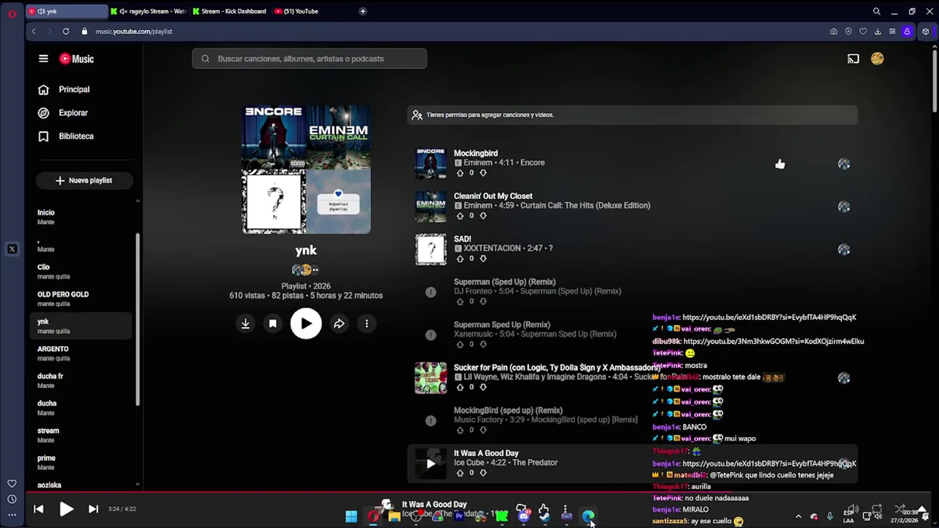
Task: Switch to Stream - Kick Dashboard tab
Action: pyautogui.click(x=230, y=11)
